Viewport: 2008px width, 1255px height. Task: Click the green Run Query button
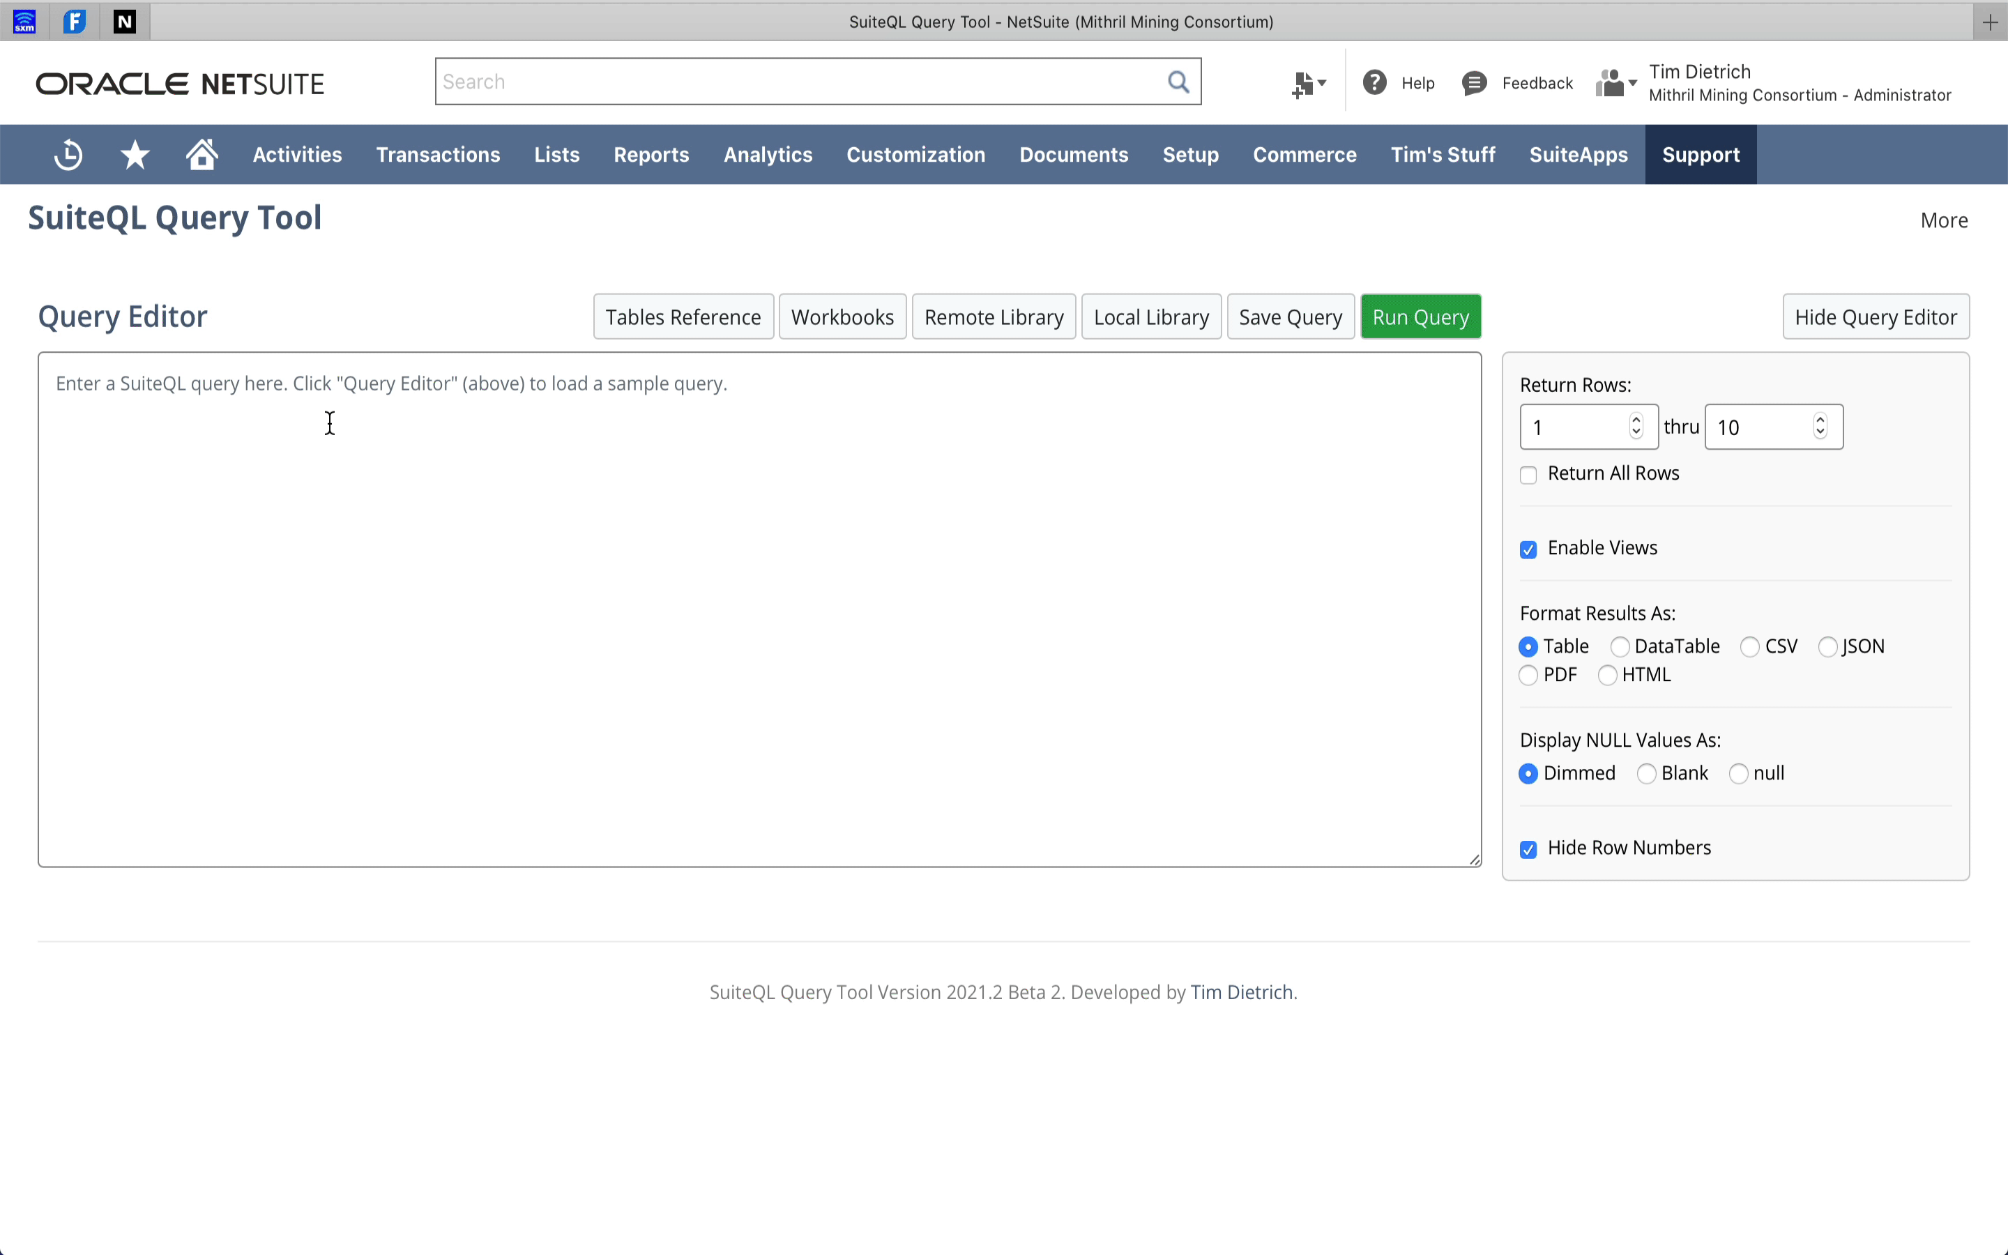1420,317
